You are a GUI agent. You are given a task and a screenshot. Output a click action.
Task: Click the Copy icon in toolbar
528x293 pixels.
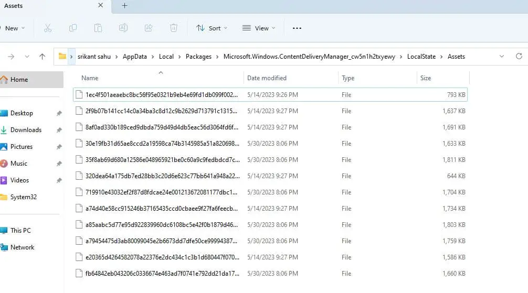[x=73, y=28]
